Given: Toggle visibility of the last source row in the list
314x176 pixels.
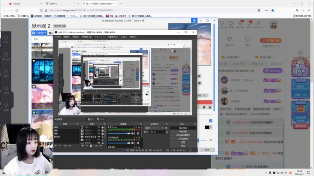Looking at the screenshot, I should tap(99, 143).
